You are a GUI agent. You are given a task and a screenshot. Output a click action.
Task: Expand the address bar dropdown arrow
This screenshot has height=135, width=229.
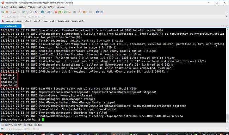coord(226,17)
